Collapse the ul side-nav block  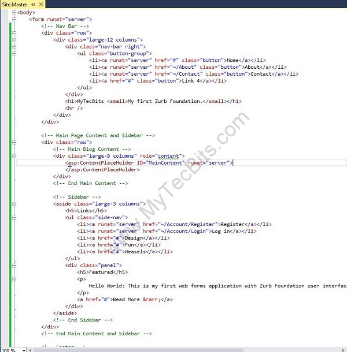(14, 217)
